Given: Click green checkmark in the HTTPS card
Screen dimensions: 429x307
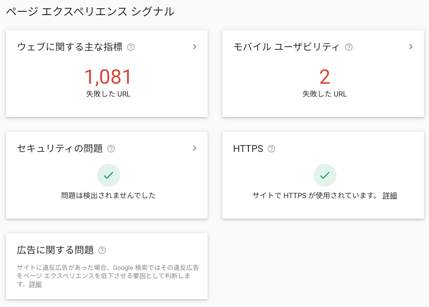Looking at the screenshot, I should pos(325,175).
